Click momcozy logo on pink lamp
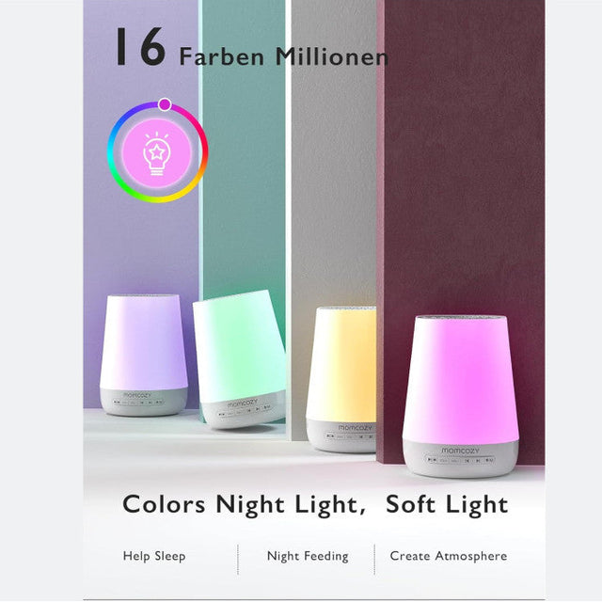Screen dimensions: 602x602 click(460, 450)
